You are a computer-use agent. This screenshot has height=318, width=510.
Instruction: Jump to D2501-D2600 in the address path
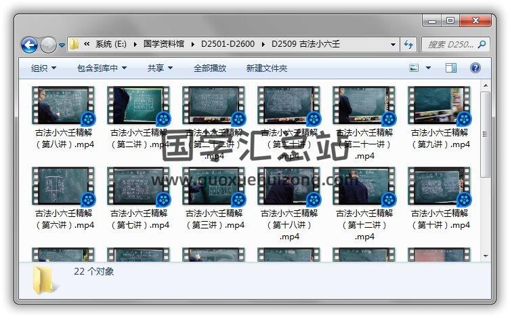[x=228, y=44]
